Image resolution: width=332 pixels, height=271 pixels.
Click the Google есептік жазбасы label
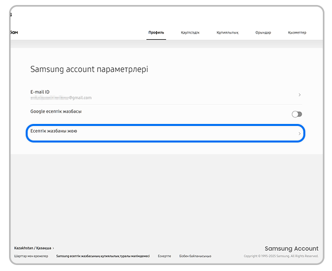tap(56, 111)
